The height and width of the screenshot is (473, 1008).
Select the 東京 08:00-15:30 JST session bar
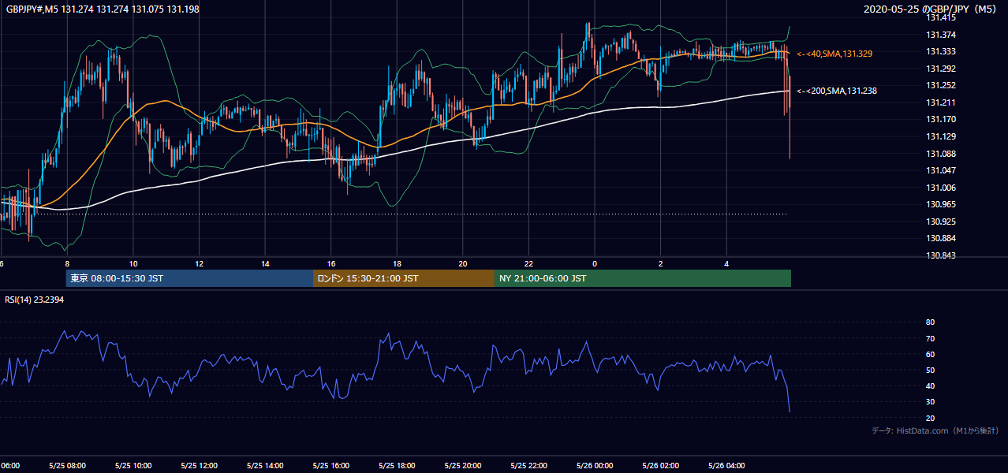[189, 278]
